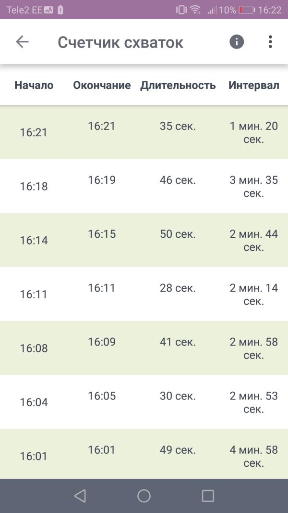Tap the Wi-Fi icon in status bar

pos(195,10)
